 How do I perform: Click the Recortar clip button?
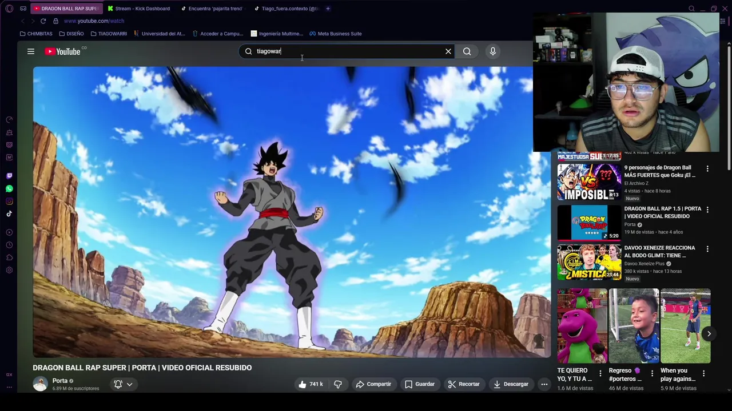click(x=464, y=384)
